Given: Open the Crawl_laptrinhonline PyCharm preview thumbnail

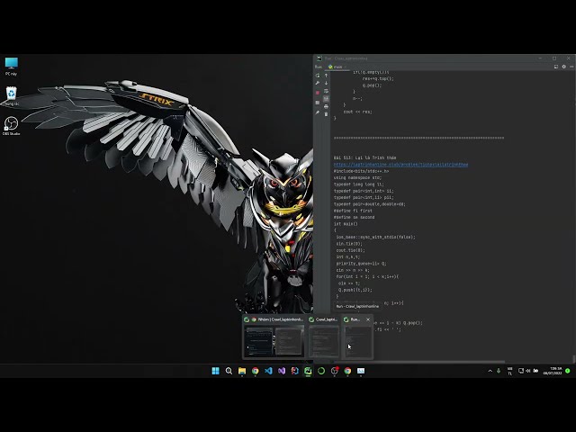Looking at the screenshot, I should pos(324,342).
